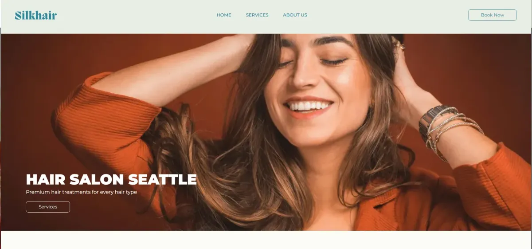Navigate to ABOUT US

295,15
